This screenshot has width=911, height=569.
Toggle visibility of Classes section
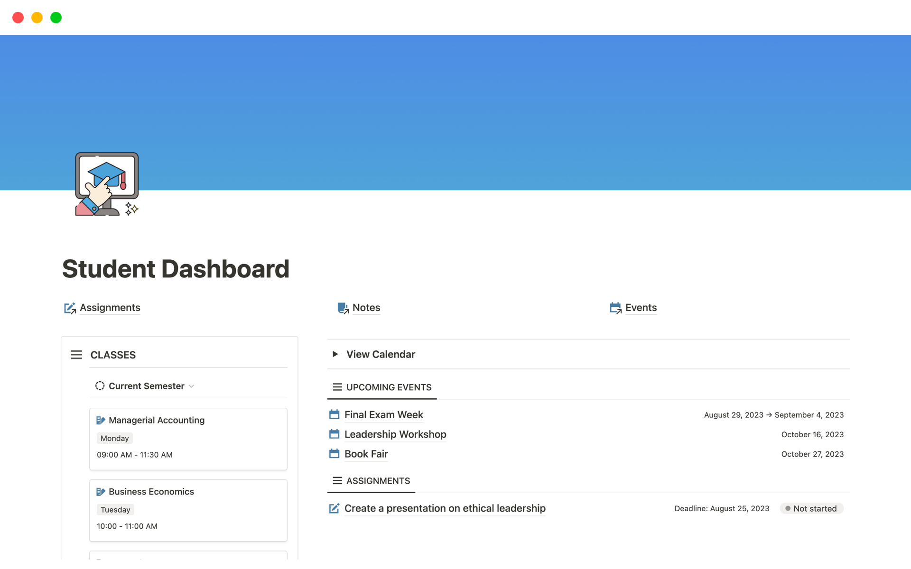pos(77,355)
